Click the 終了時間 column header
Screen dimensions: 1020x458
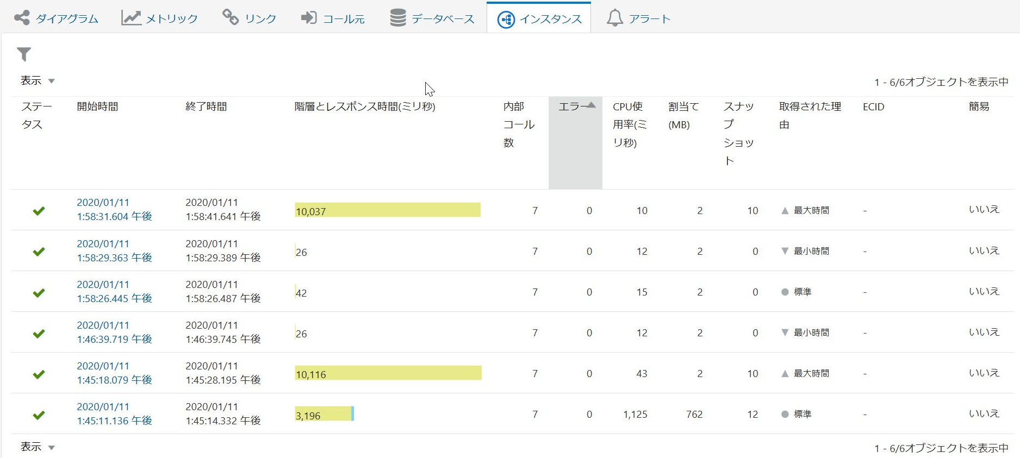(206, 106)
